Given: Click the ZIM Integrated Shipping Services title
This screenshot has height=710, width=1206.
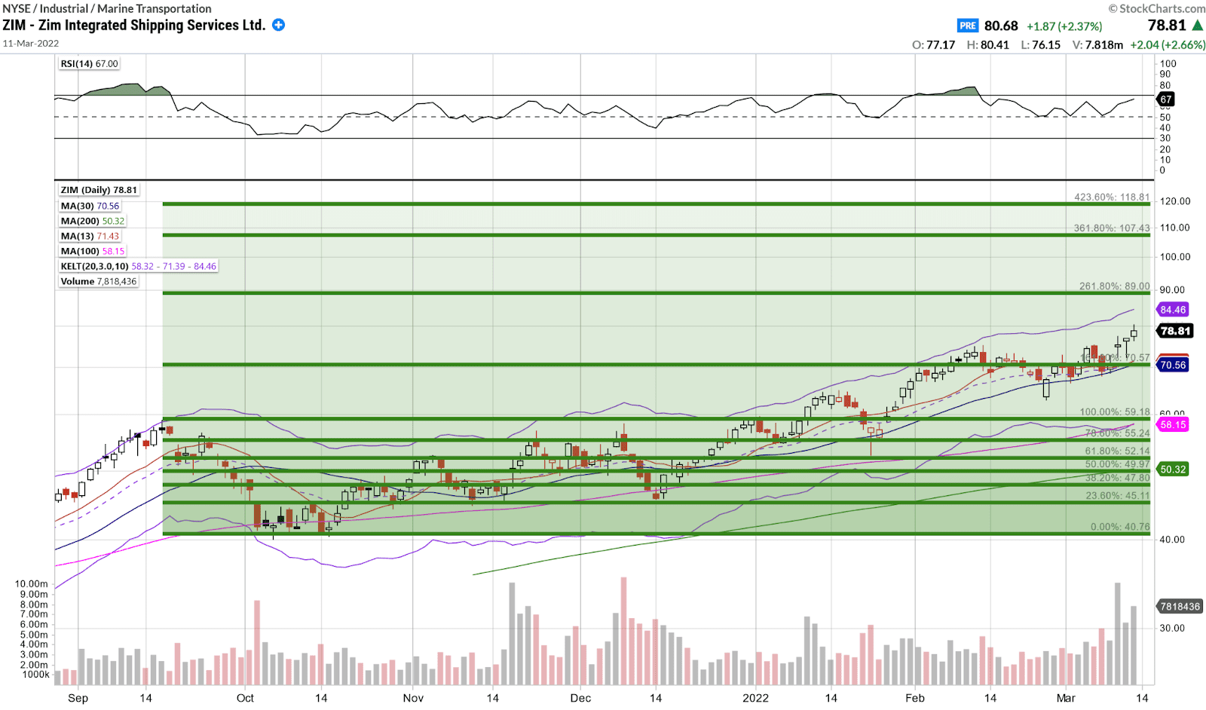Looking at the screenshot, I should [x=133, y=25].
